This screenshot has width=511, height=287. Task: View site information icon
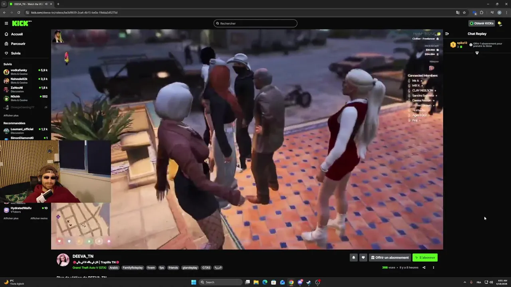click(x=27, y=12)
